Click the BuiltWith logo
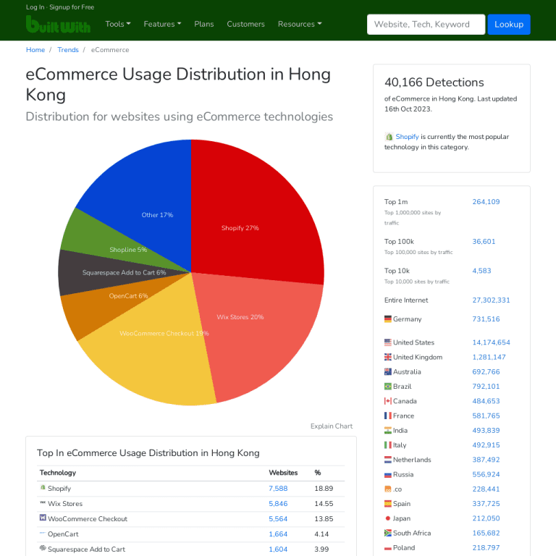556x556 pixels. click(x=58, y=24)
